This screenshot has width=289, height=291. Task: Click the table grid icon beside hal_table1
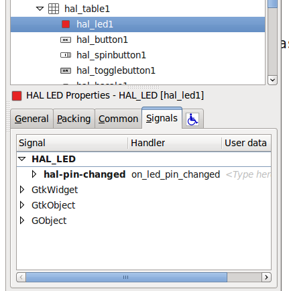pyautogui.click(x=54, y=9)
